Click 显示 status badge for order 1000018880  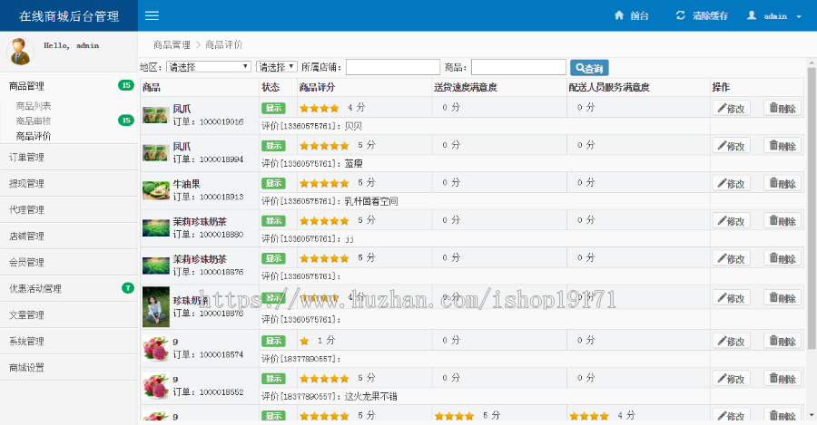coord(273,220)
